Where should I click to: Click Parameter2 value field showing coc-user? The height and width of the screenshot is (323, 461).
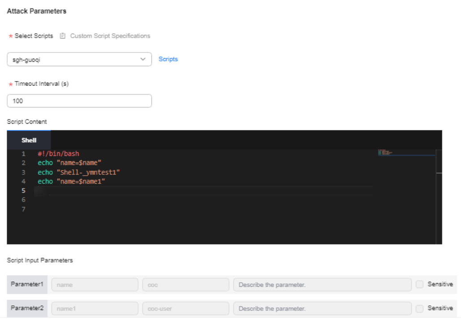(185, 309)
